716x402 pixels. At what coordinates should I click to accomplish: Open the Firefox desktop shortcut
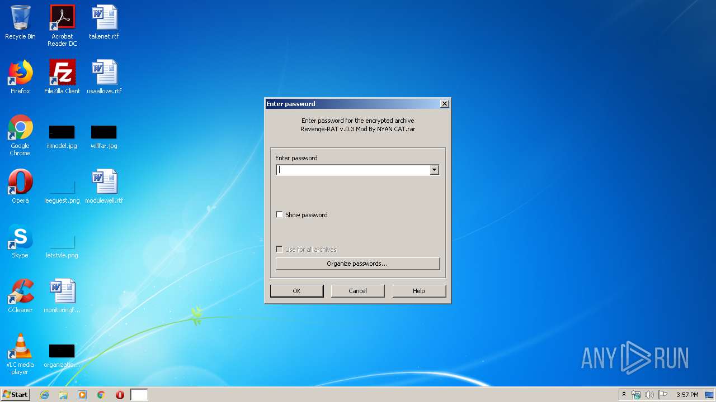click(20, 77)
